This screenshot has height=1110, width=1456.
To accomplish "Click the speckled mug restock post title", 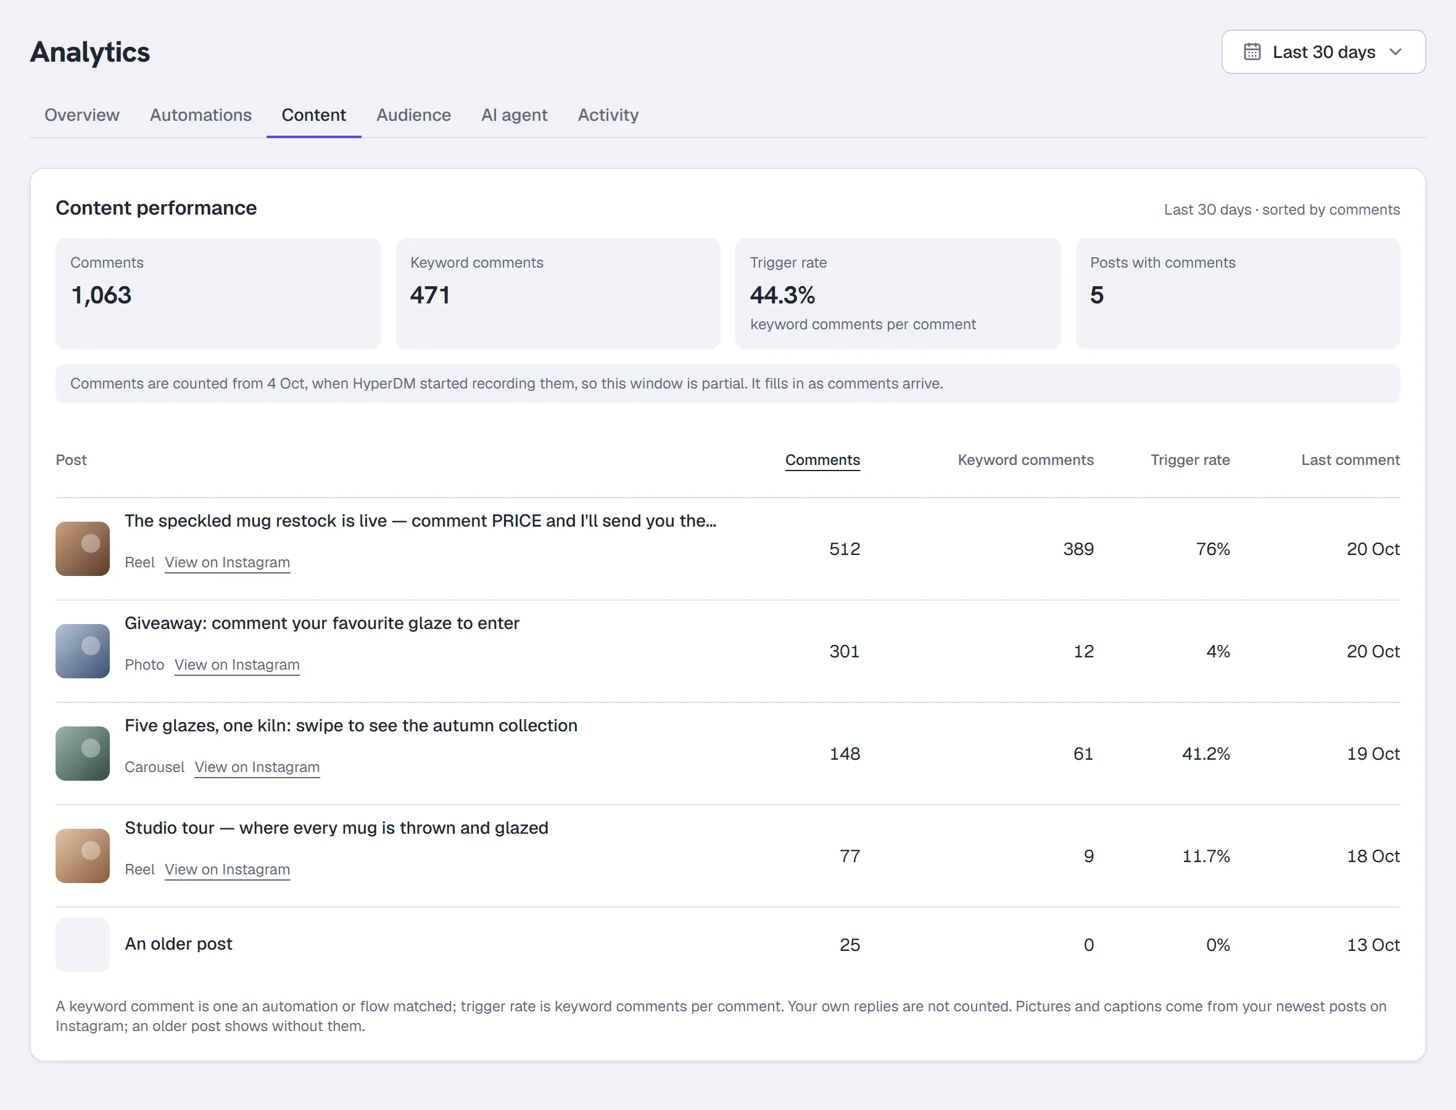I will click(420, 520).
